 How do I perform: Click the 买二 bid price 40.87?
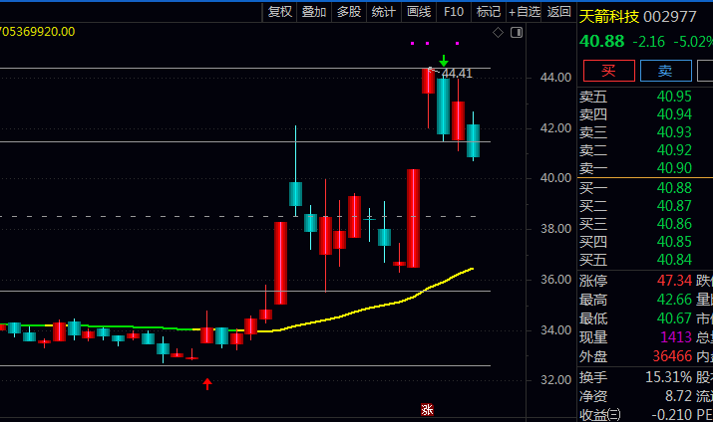[x=674, y=206]
